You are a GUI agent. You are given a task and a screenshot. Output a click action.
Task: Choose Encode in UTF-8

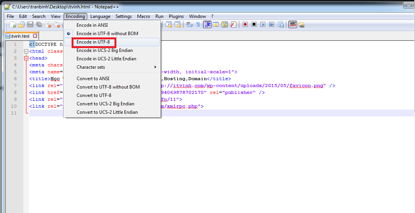[112, 42]
